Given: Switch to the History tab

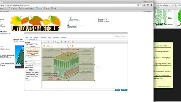Looking at the screenshot, I should coord(49,38).
